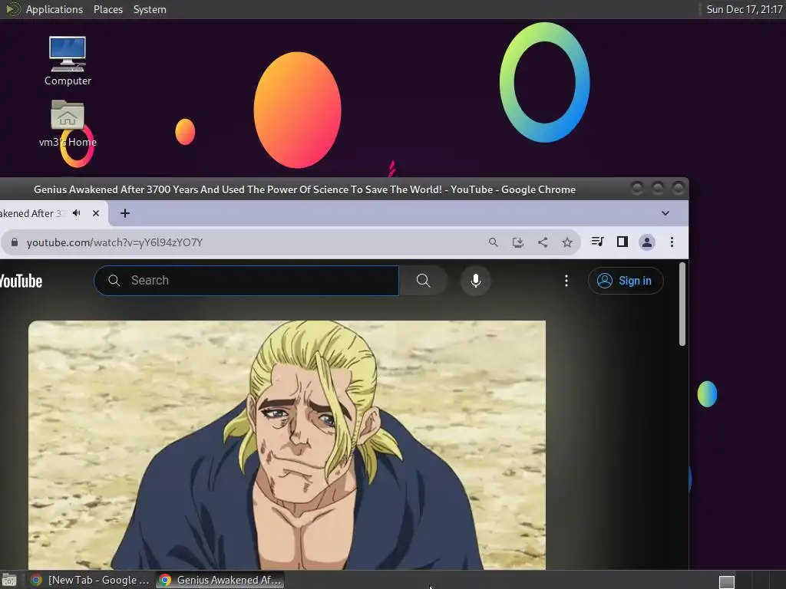Open Chrome profile avatar
Viewport: 786px width, 589px height.
(647, 242)
